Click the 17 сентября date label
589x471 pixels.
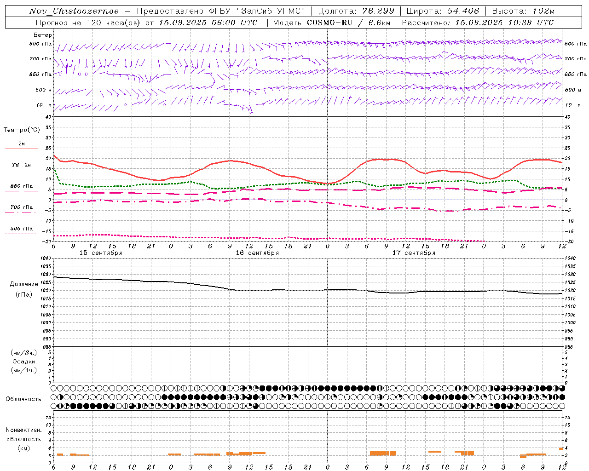[x=414, y=253]
